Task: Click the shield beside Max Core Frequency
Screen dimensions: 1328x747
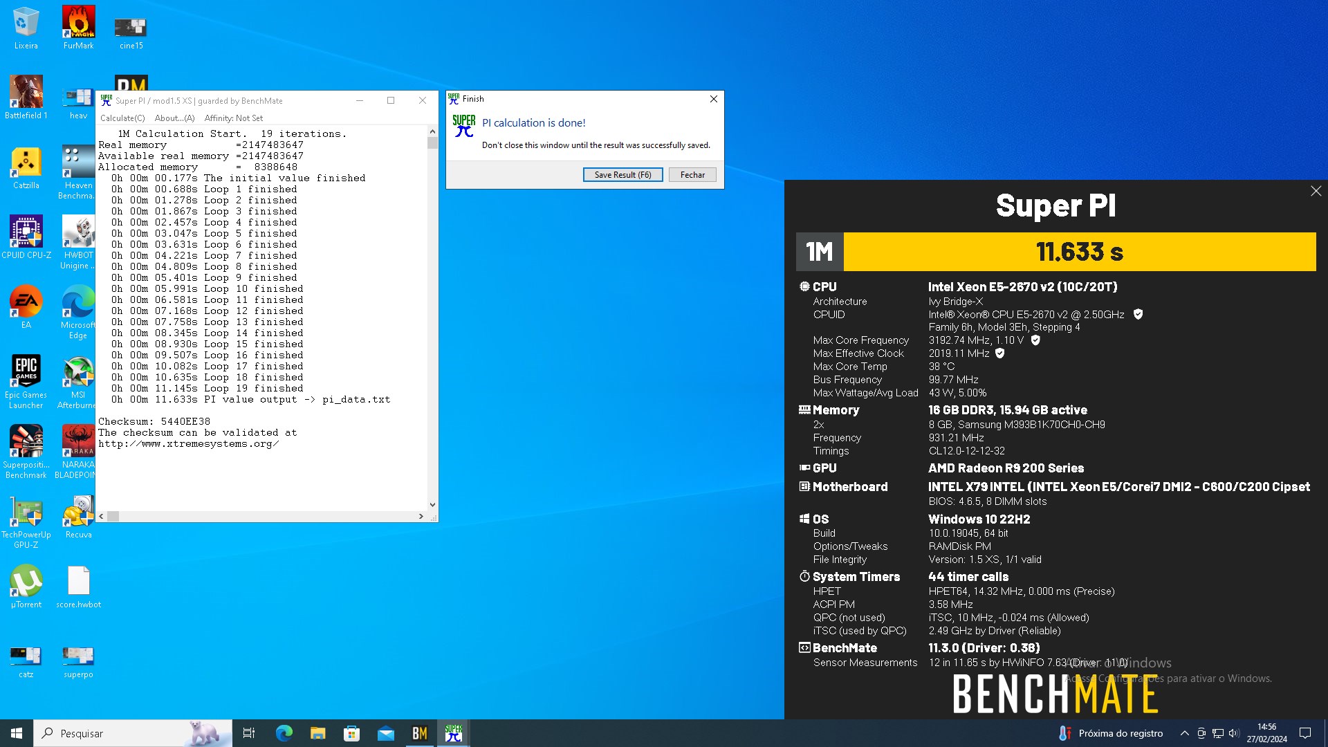Action: point(1035,340)
